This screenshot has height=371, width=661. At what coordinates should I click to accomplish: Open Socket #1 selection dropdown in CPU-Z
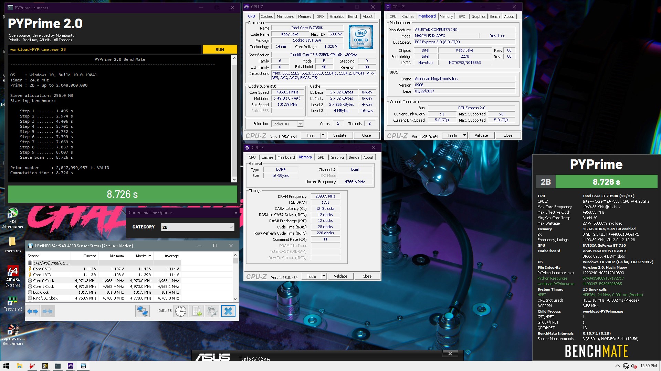[x=287, y=124]
